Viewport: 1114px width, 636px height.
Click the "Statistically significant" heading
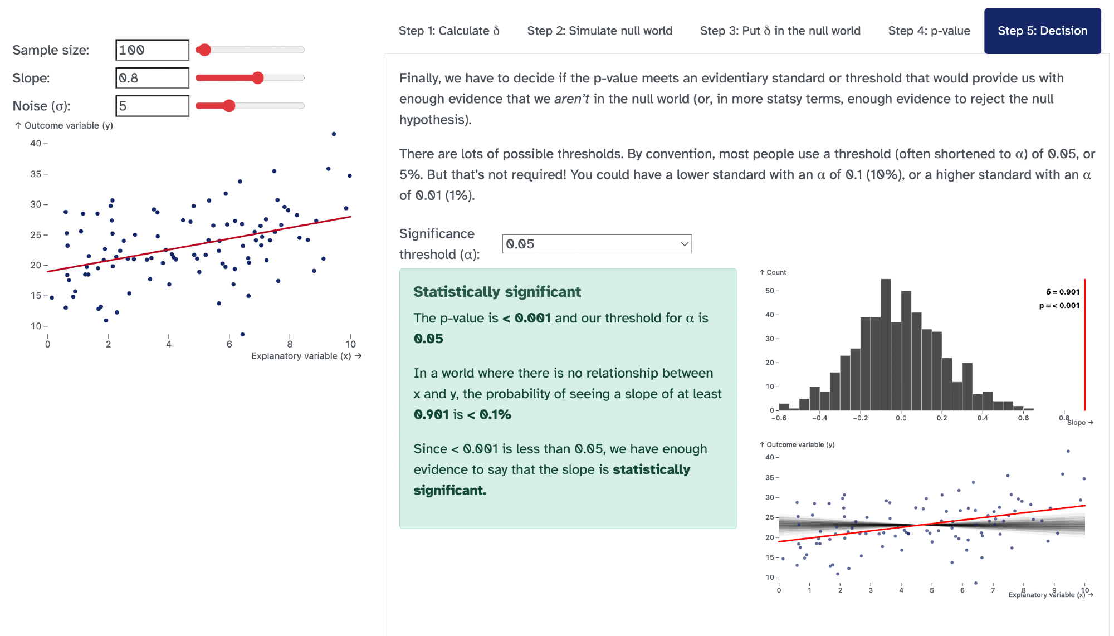coord(497,292)
